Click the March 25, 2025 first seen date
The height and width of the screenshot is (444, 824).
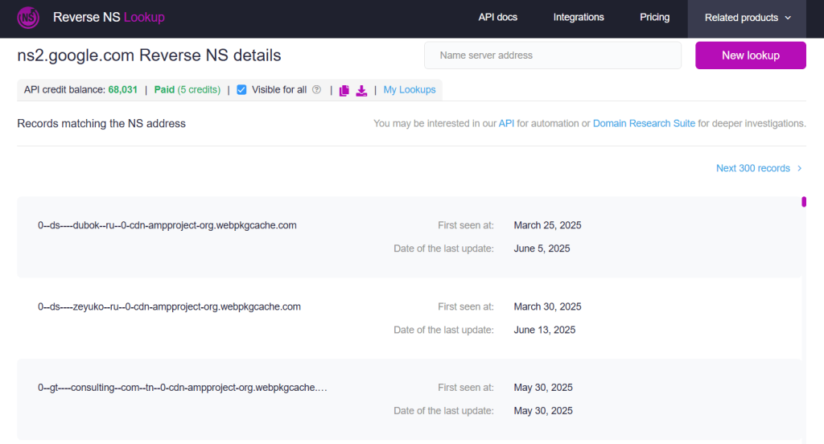click(547, 225)
